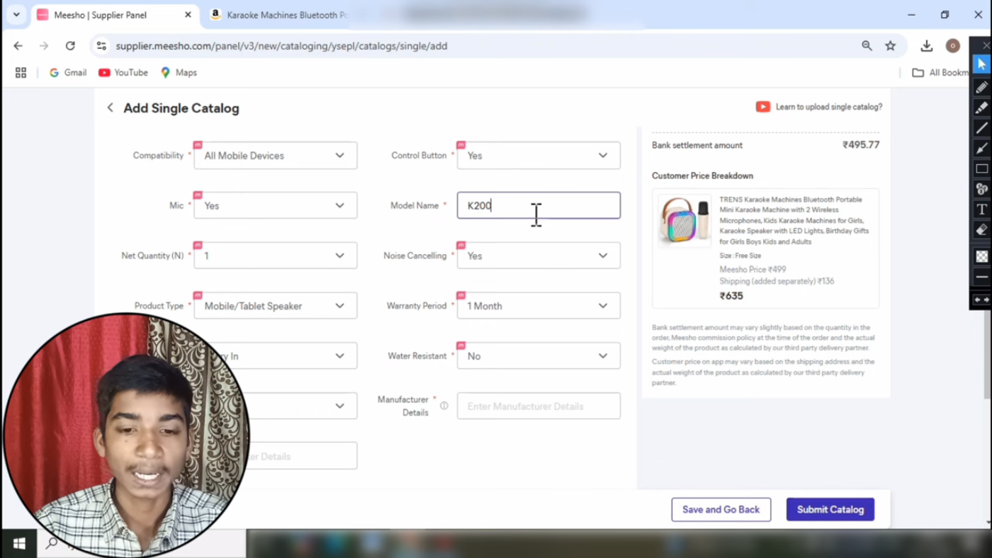Open the Control Button dropdown
This screenshot has height=558, width=992.
point(539,156)
